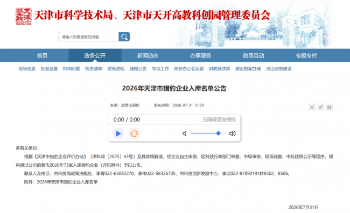
Task: Open the 办事服务 tab
Action: click(x=201, y=55)
